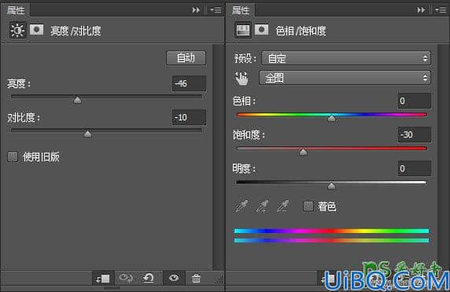Click the Hue/Saturation adjustment icon
The height and width of the screenshot is (292, 450).
(243, 30)
